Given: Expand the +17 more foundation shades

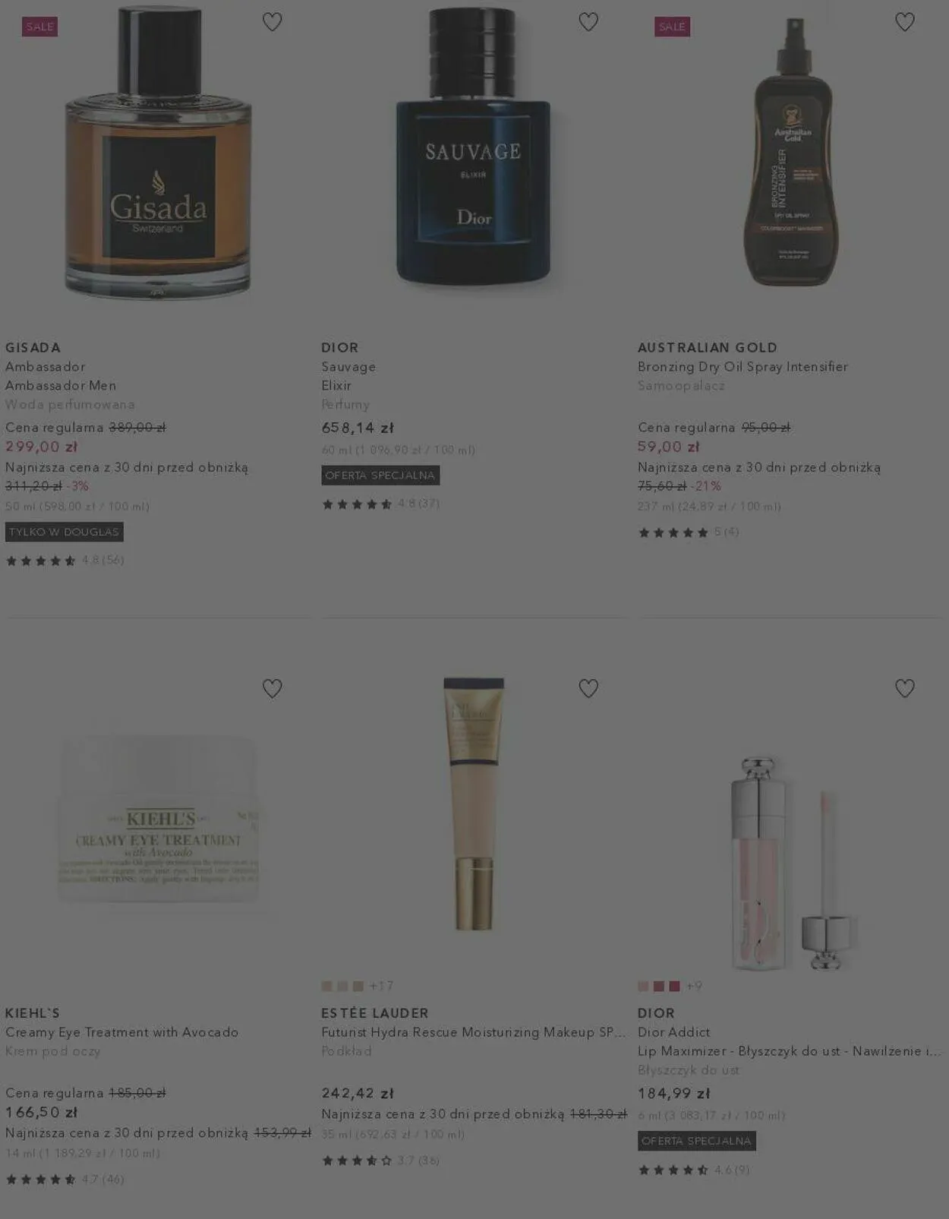Looking at the screenshot, I should coord(381,986).
